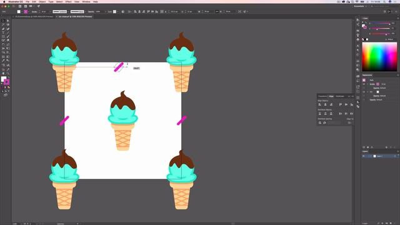Select the Zoom tool
The width and height of the screenshot is (400, 225).
tap(8, 73)
